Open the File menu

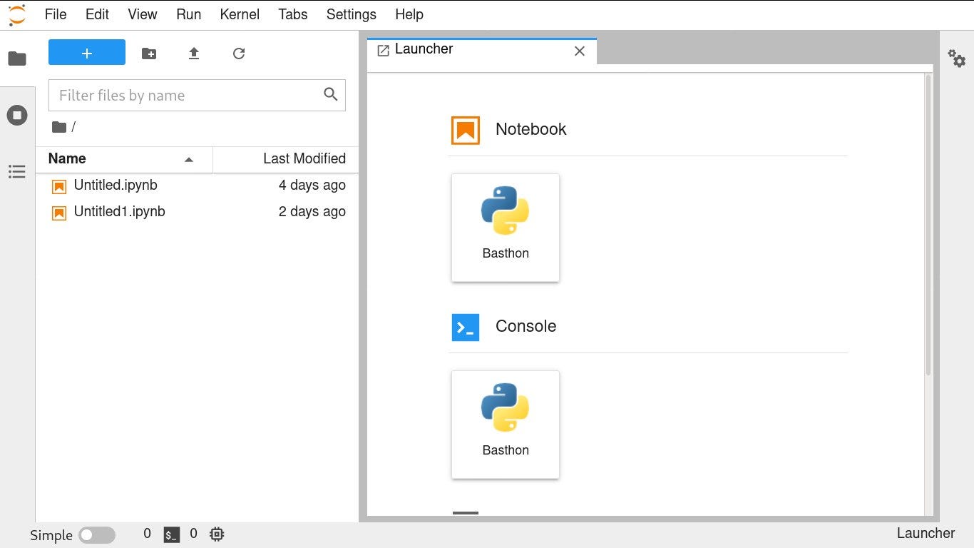coord(55,14)
